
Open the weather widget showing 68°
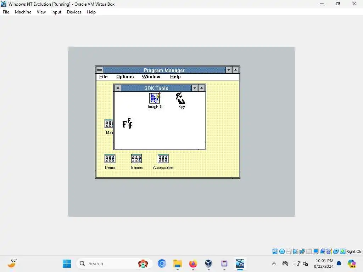pos(12,263)
